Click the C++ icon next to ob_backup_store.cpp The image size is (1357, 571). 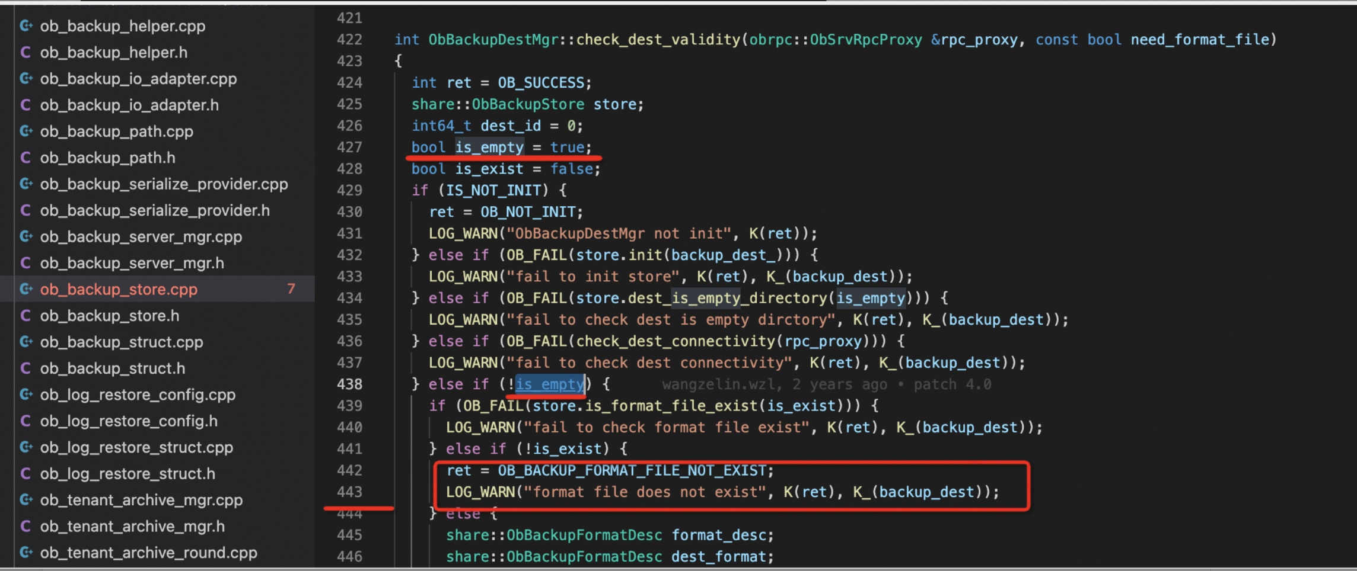point(26,289)
